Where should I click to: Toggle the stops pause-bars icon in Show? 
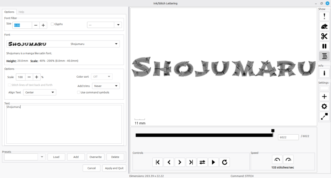tap(324, 46)
